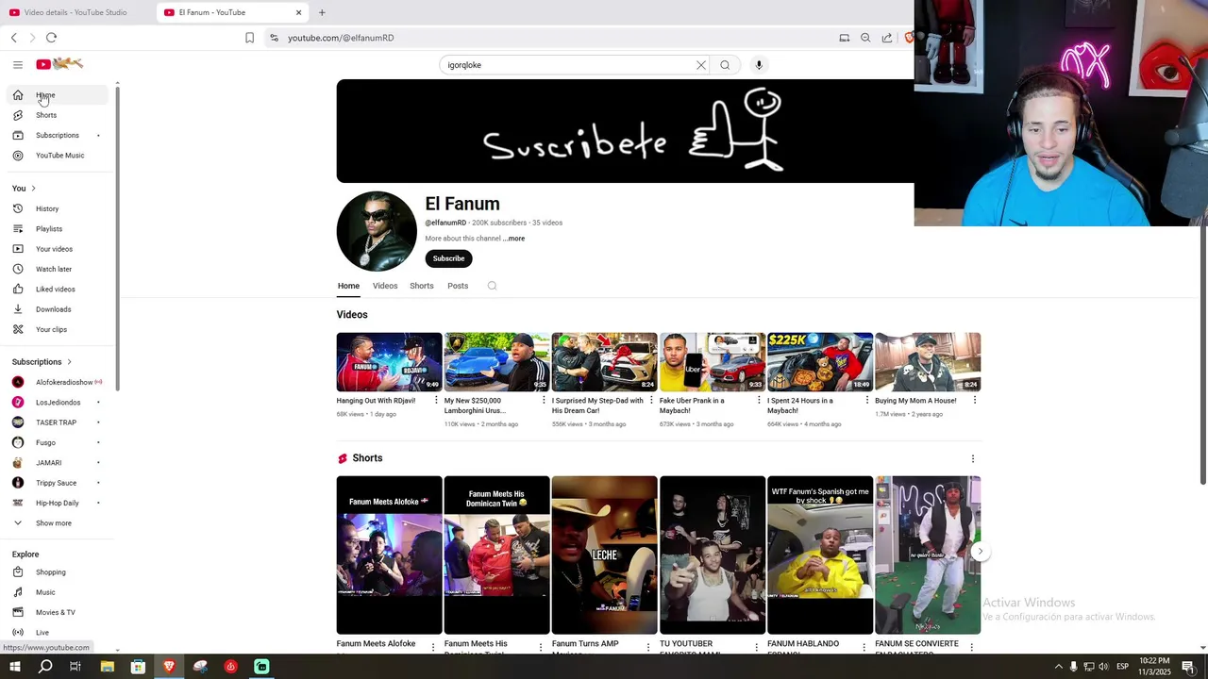The height and width of the screenshot is (679, 1208).
Task: Switch to Video details YouTube Studio tab
Action: [75, 12]
